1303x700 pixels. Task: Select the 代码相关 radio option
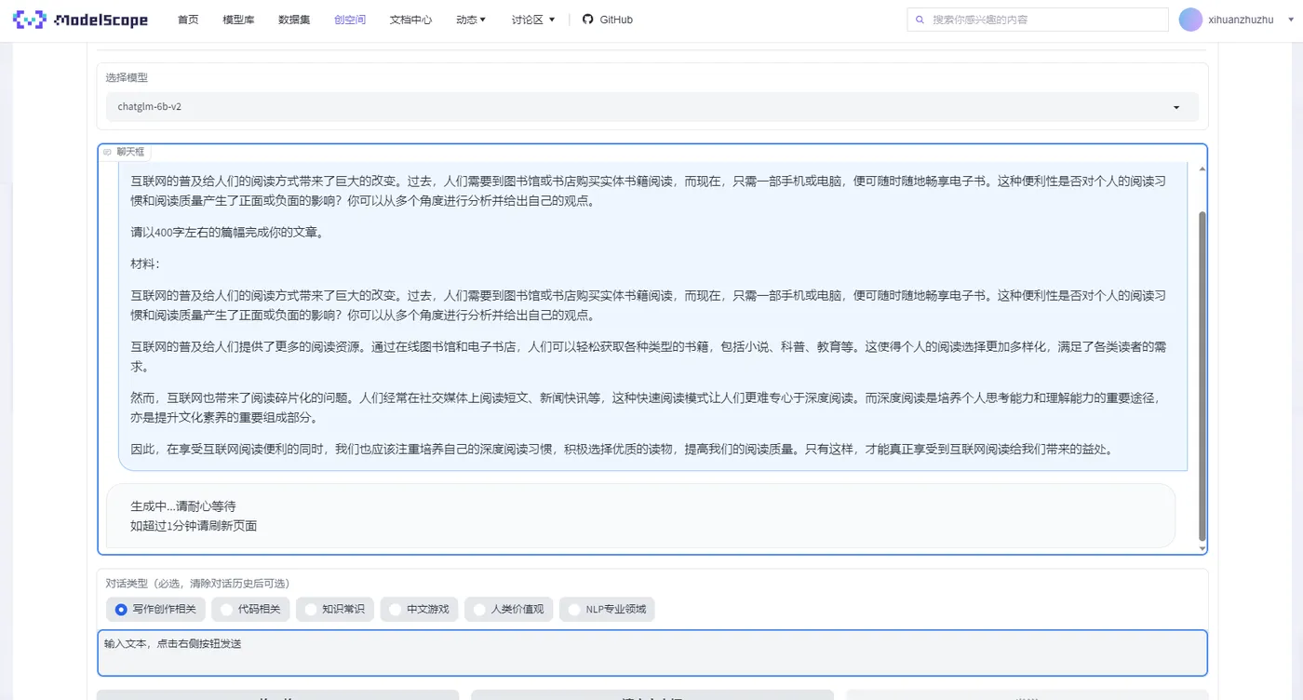[251, 610]
